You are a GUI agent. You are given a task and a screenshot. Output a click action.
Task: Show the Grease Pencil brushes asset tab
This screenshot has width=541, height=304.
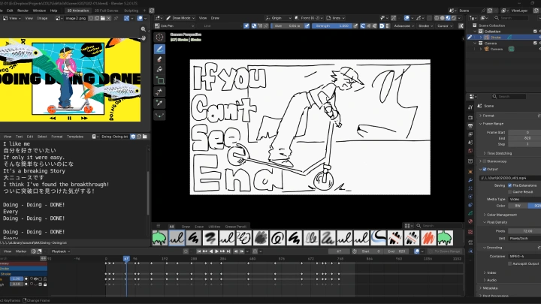pyautogui.click(x=236, y=227)
